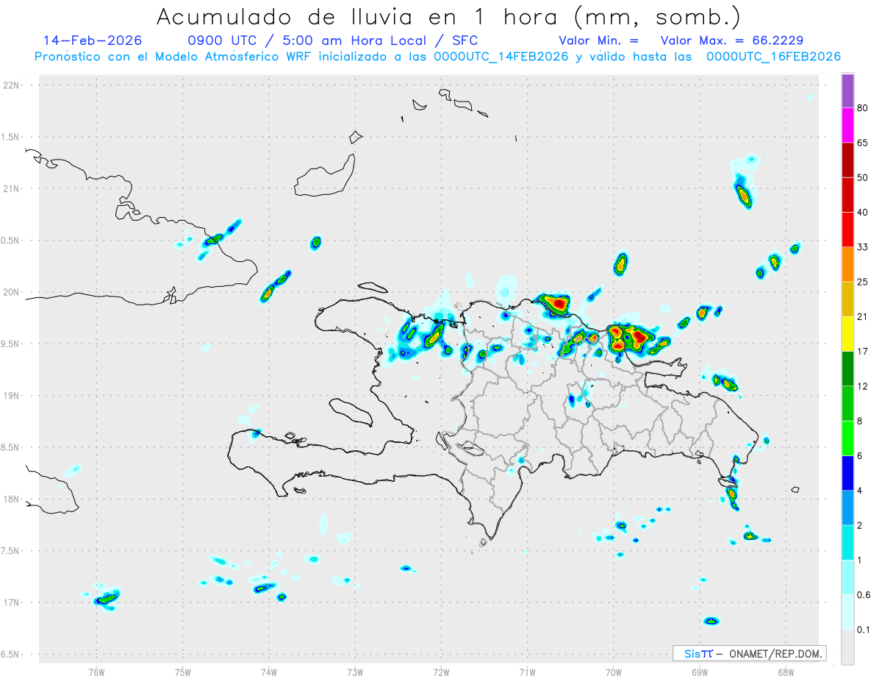Click the legend value '80'
Screen dimensions: 882x682
(863, 108)
